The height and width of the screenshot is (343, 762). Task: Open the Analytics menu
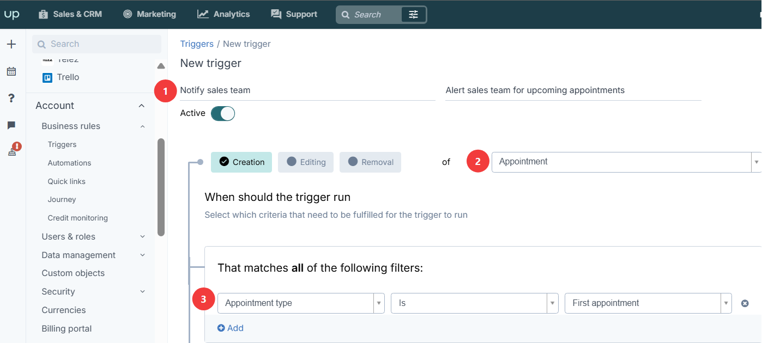223,14
